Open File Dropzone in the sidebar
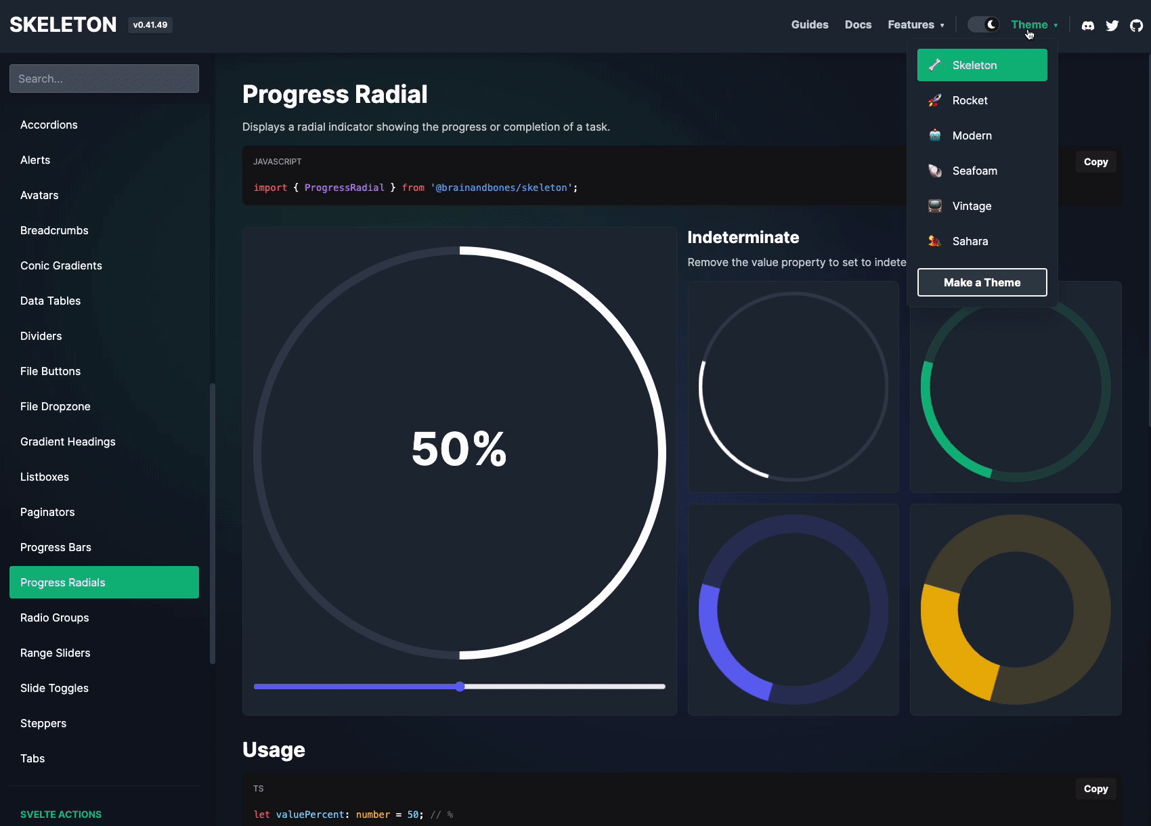The width and height of the screenshot is (1151, 826). click(x=104, y=406)
